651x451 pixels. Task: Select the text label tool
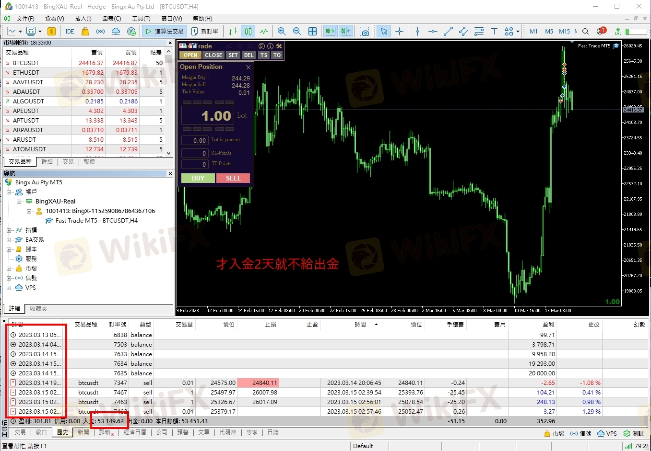pos(494,32)
